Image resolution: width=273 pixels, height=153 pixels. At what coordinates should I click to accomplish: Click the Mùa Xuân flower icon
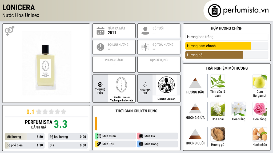click(x=99, y=136)
